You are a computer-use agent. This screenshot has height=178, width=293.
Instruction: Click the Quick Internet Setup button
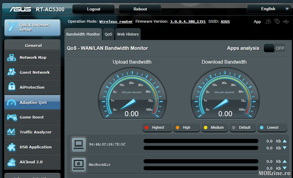[32, 27]
